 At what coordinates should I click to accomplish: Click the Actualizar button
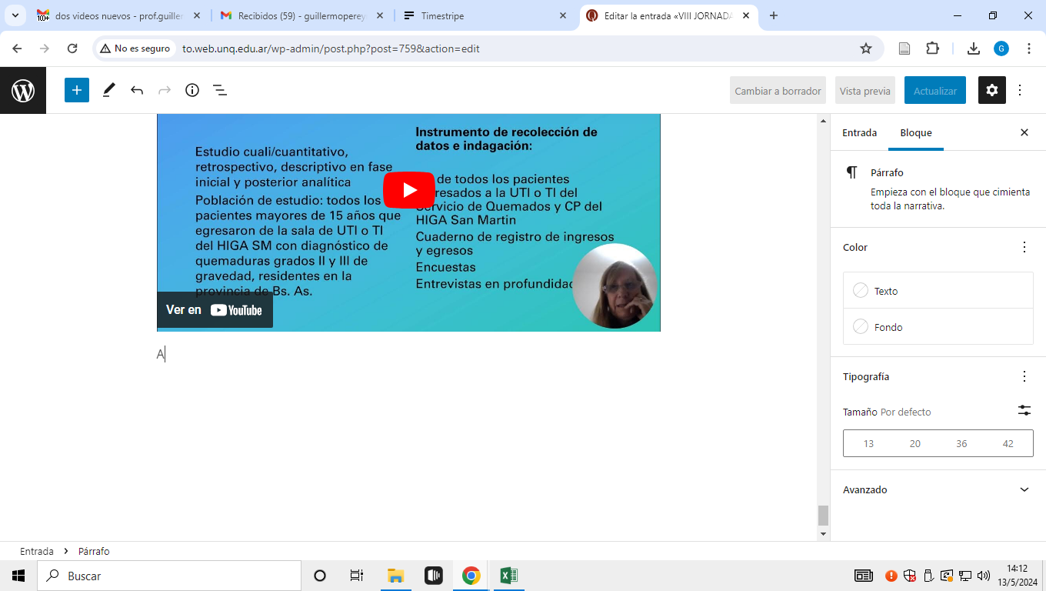tap(934, 91)
